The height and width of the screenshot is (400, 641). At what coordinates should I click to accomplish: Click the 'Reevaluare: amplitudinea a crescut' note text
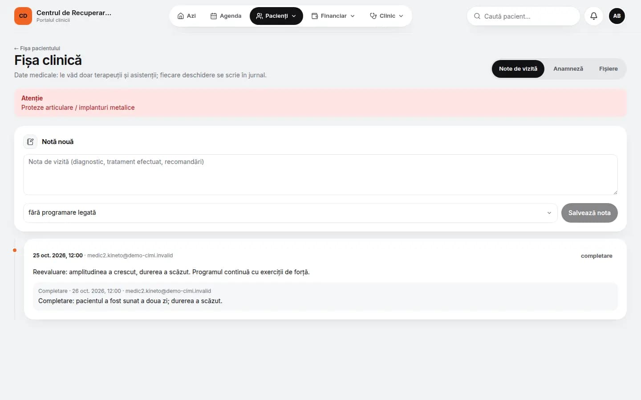click(x=171, y=272)
